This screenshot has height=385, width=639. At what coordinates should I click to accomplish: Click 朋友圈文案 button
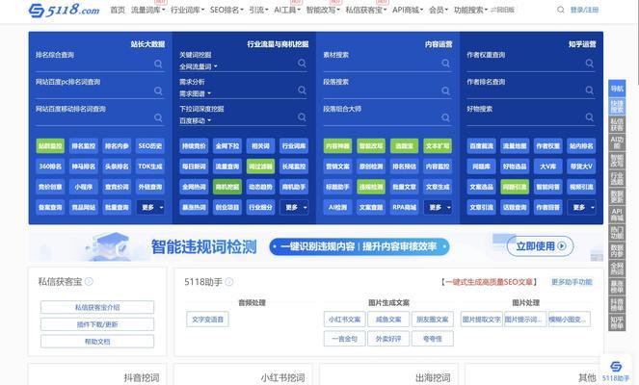[x=433, y=320]
